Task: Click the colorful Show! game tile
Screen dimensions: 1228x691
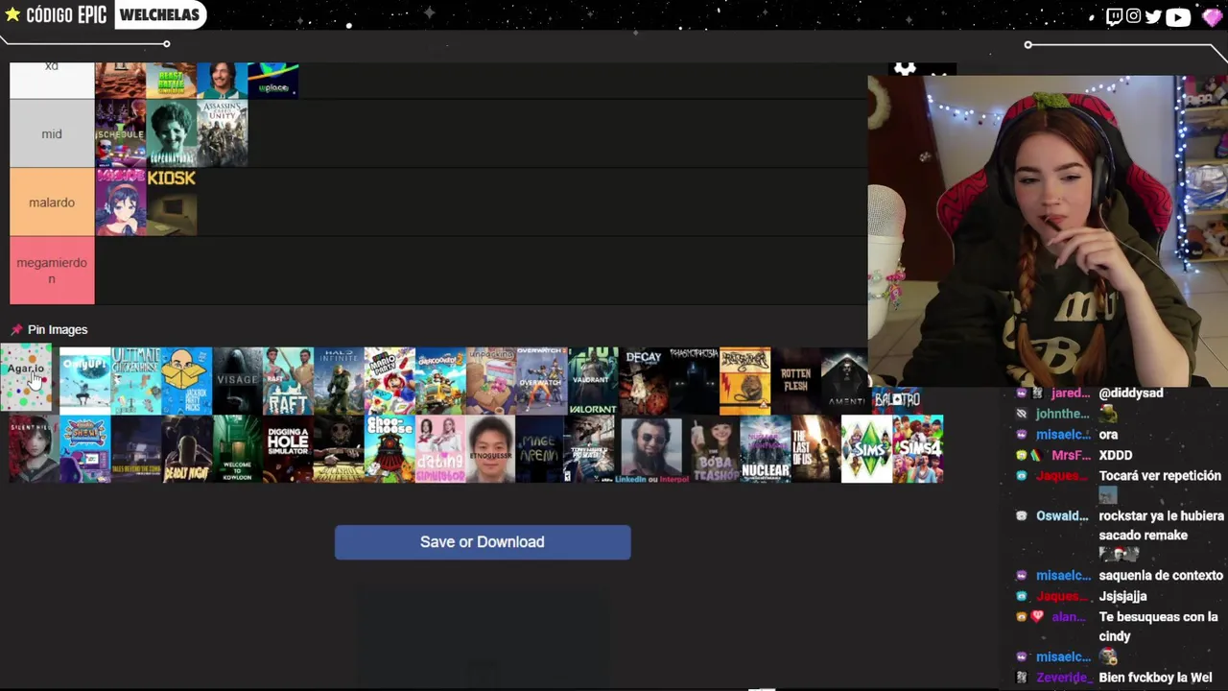Action: [x=84, y=449]
